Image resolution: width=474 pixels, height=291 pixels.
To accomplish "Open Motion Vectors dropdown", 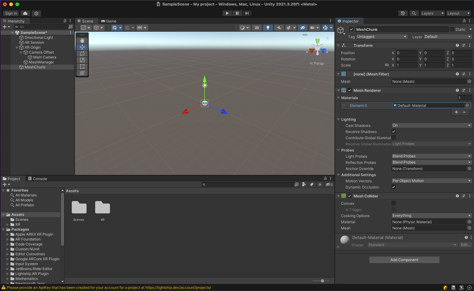I will pos(431,181).
